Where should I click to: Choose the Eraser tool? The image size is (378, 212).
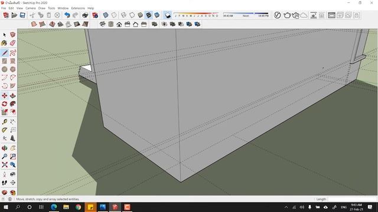13,43
